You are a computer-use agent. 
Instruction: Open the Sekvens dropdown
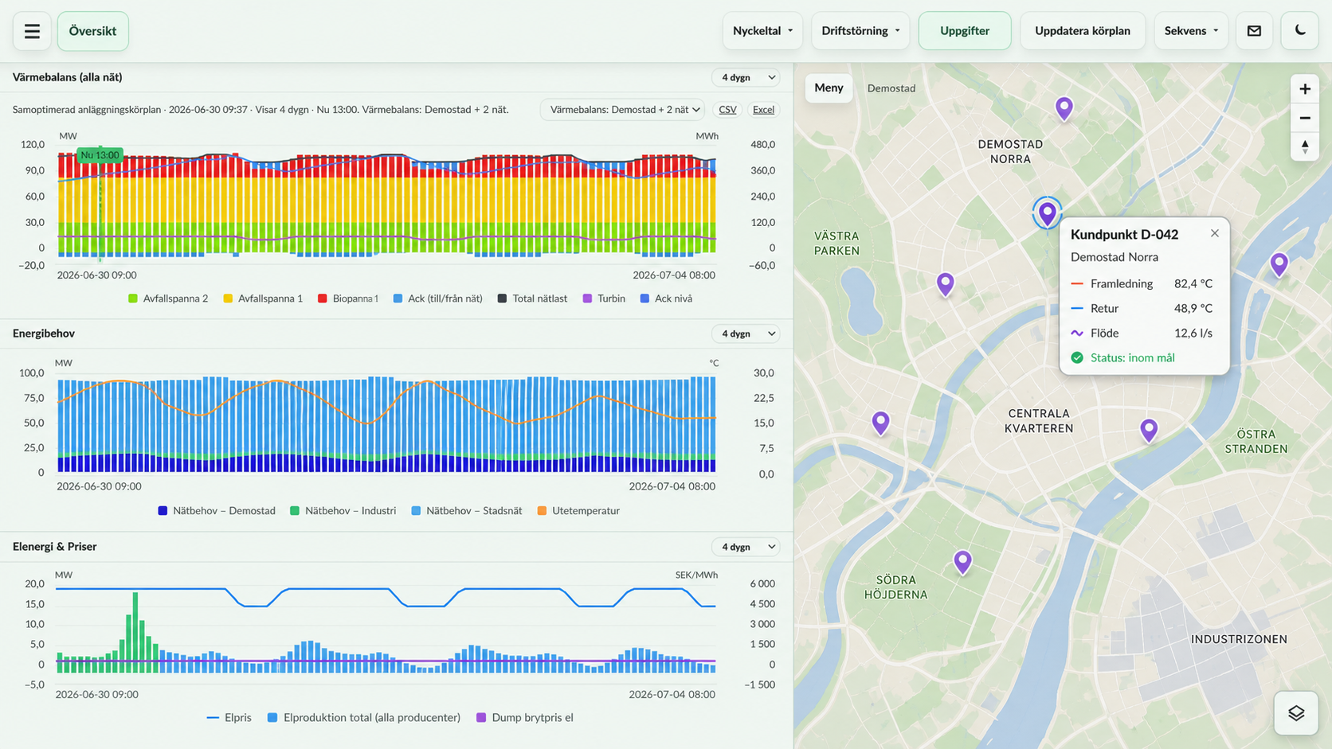(x=1191, y=31)
